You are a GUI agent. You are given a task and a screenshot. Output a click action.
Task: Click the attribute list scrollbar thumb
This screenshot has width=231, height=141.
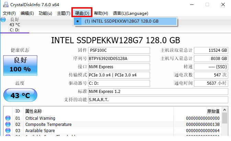pos(225,118)
